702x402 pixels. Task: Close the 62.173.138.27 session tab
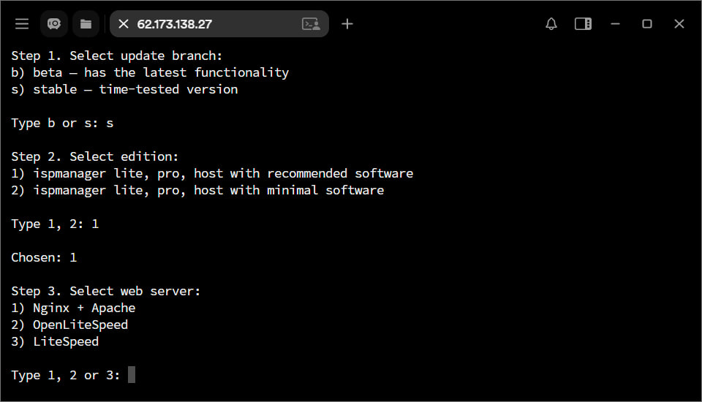click(124, 24)
